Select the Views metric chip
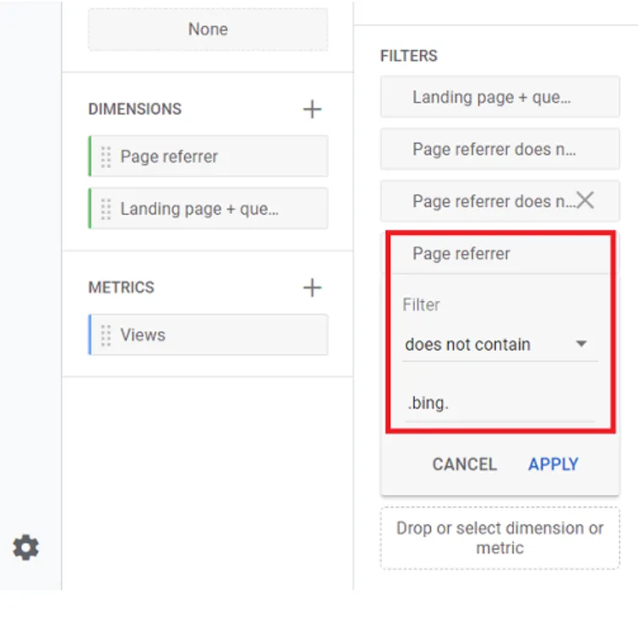The height and width of the screenshot is (619, 638). (211, 335)
